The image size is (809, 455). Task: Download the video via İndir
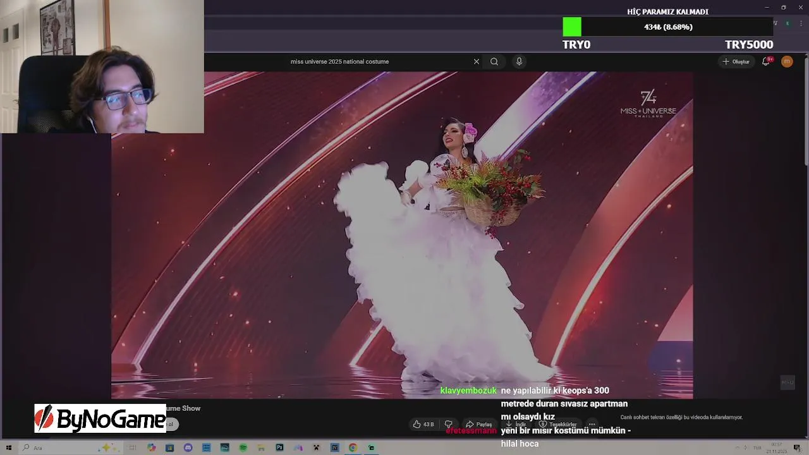[x=516, y=424]
